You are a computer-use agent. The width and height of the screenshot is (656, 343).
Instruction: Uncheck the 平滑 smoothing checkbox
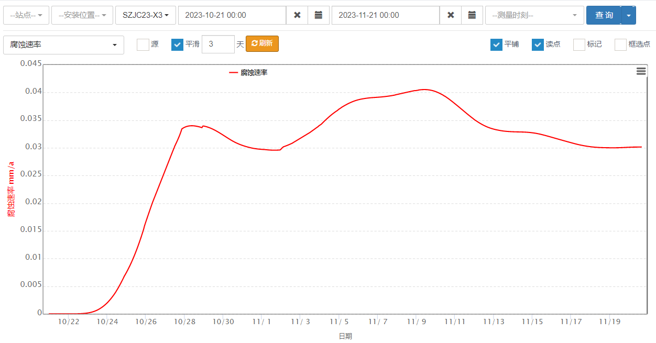177,45
